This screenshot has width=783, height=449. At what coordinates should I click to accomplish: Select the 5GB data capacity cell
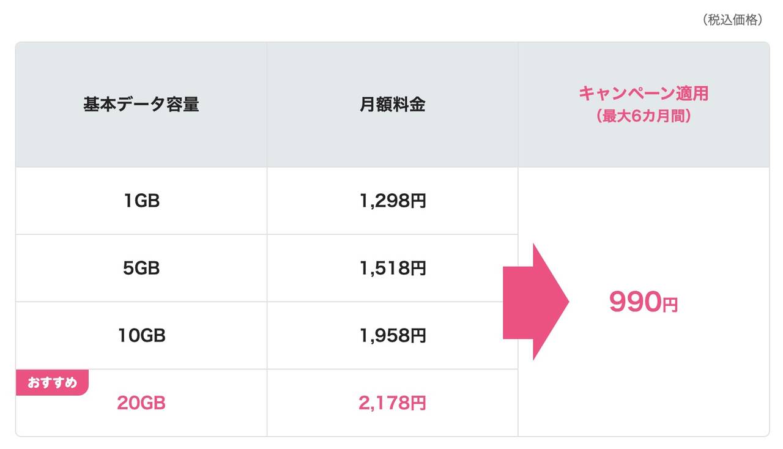[x=141, y=268]
